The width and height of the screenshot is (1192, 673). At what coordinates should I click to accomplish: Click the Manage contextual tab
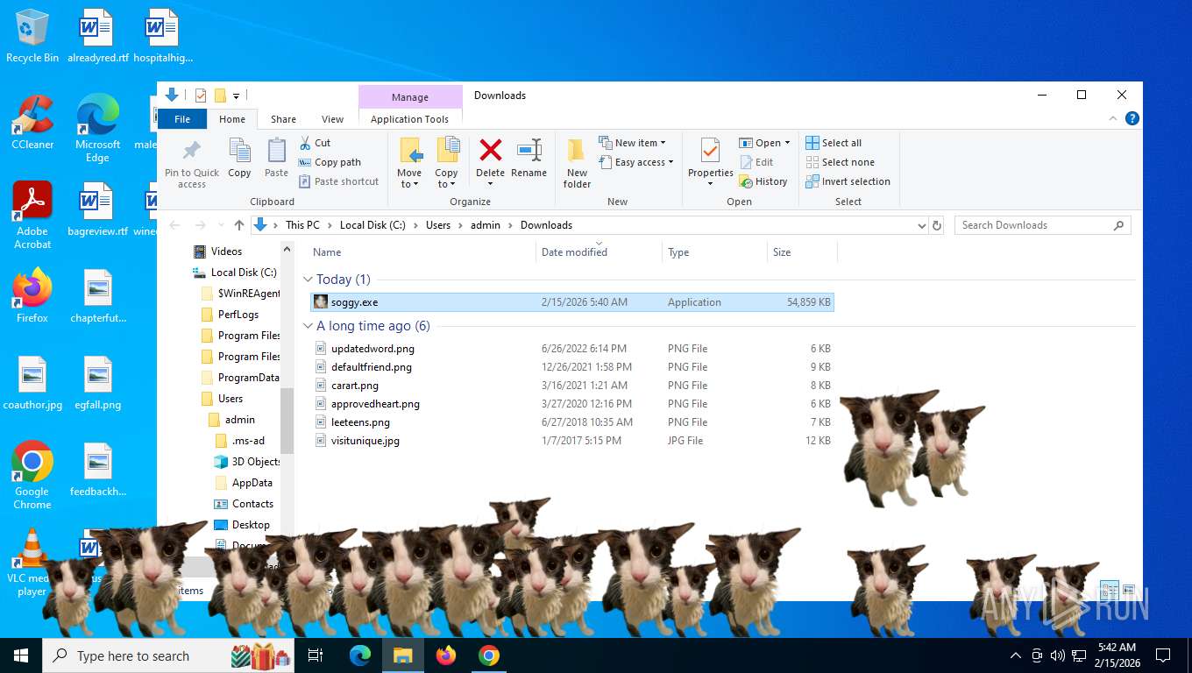[410, 97]
